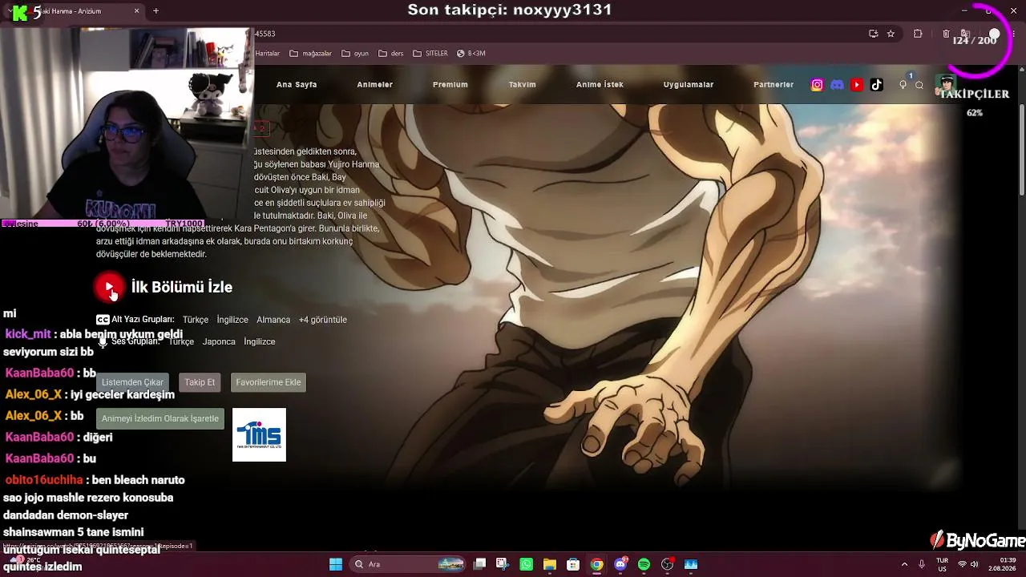Close the Baki Hanma - Anizium tab
This screenshot has width=1026, height=577.
click(x=137, y=11)
